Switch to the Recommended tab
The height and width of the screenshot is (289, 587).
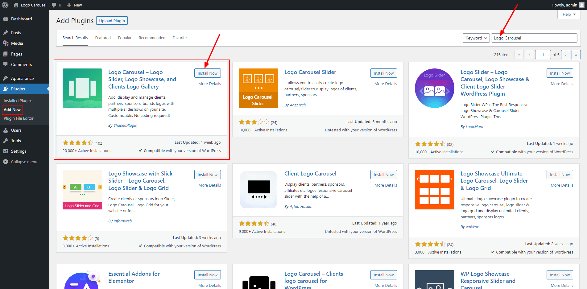[x=152, y=38]
